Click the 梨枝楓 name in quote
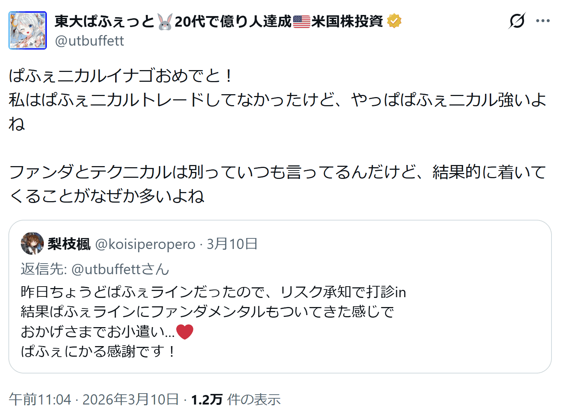561x414 pixels. coord(69,244)
